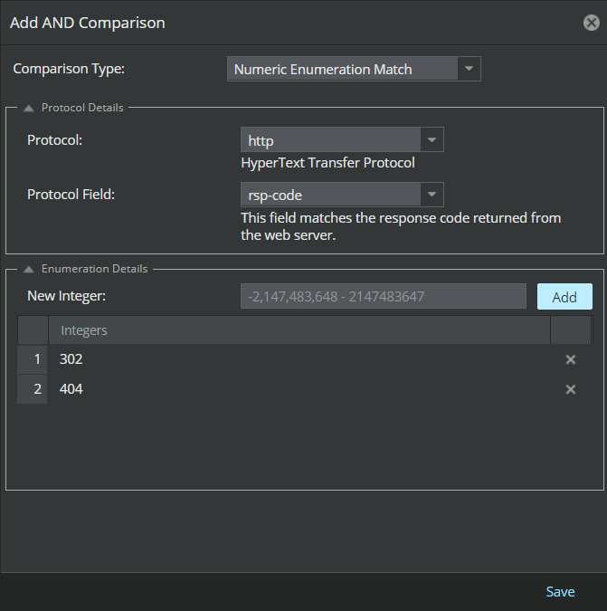Click the New Integer label
The image size is (607, 611).
pyautogui.click(x=67, y=296)
